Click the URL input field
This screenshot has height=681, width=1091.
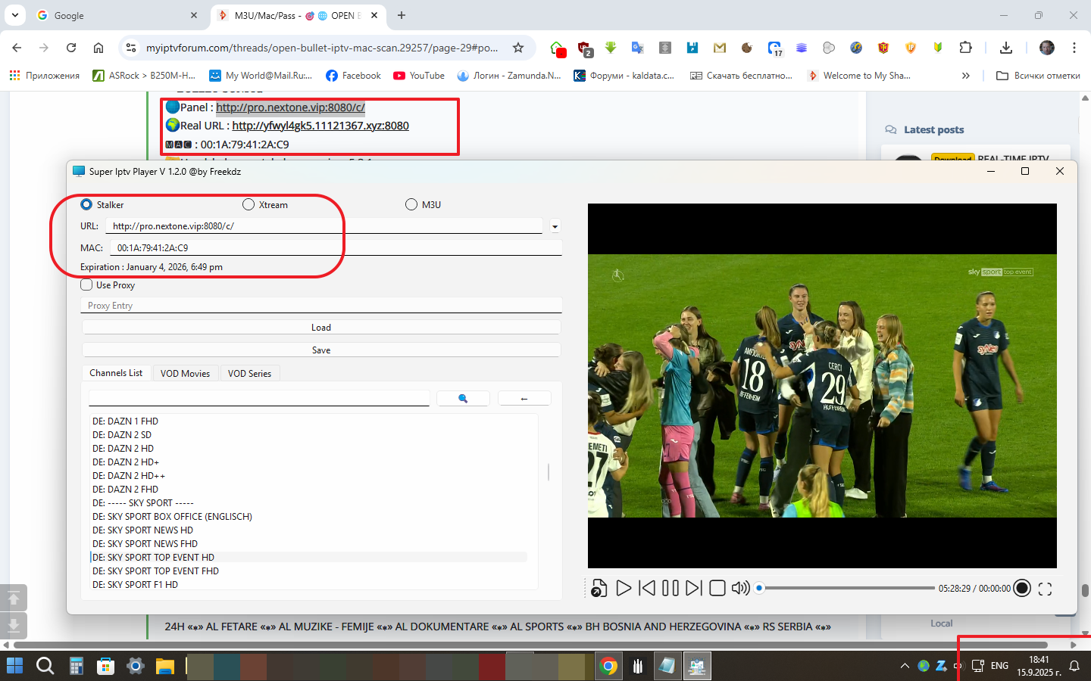324,226
